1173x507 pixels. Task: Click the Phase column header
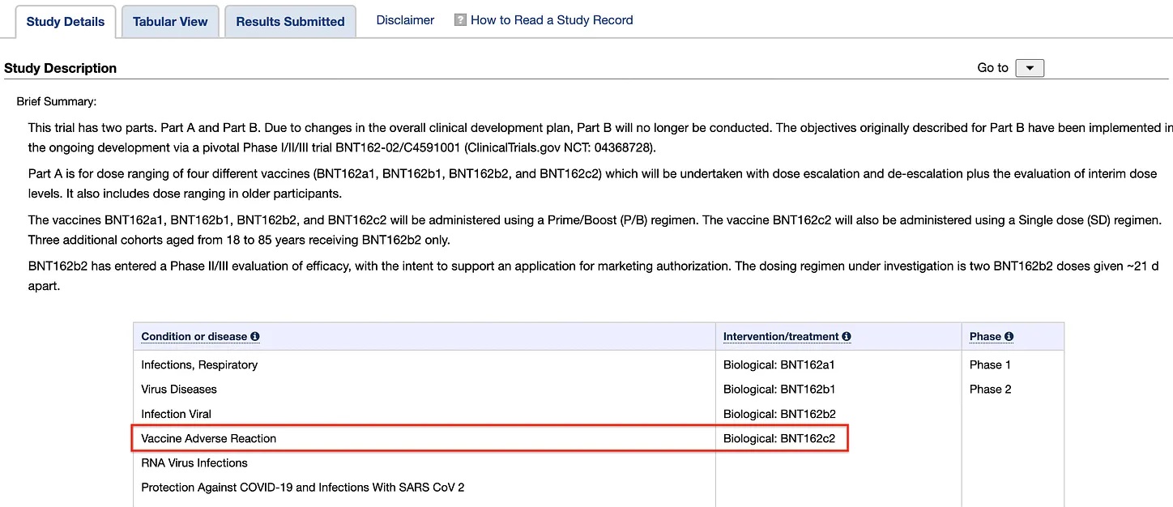point(985,337)
